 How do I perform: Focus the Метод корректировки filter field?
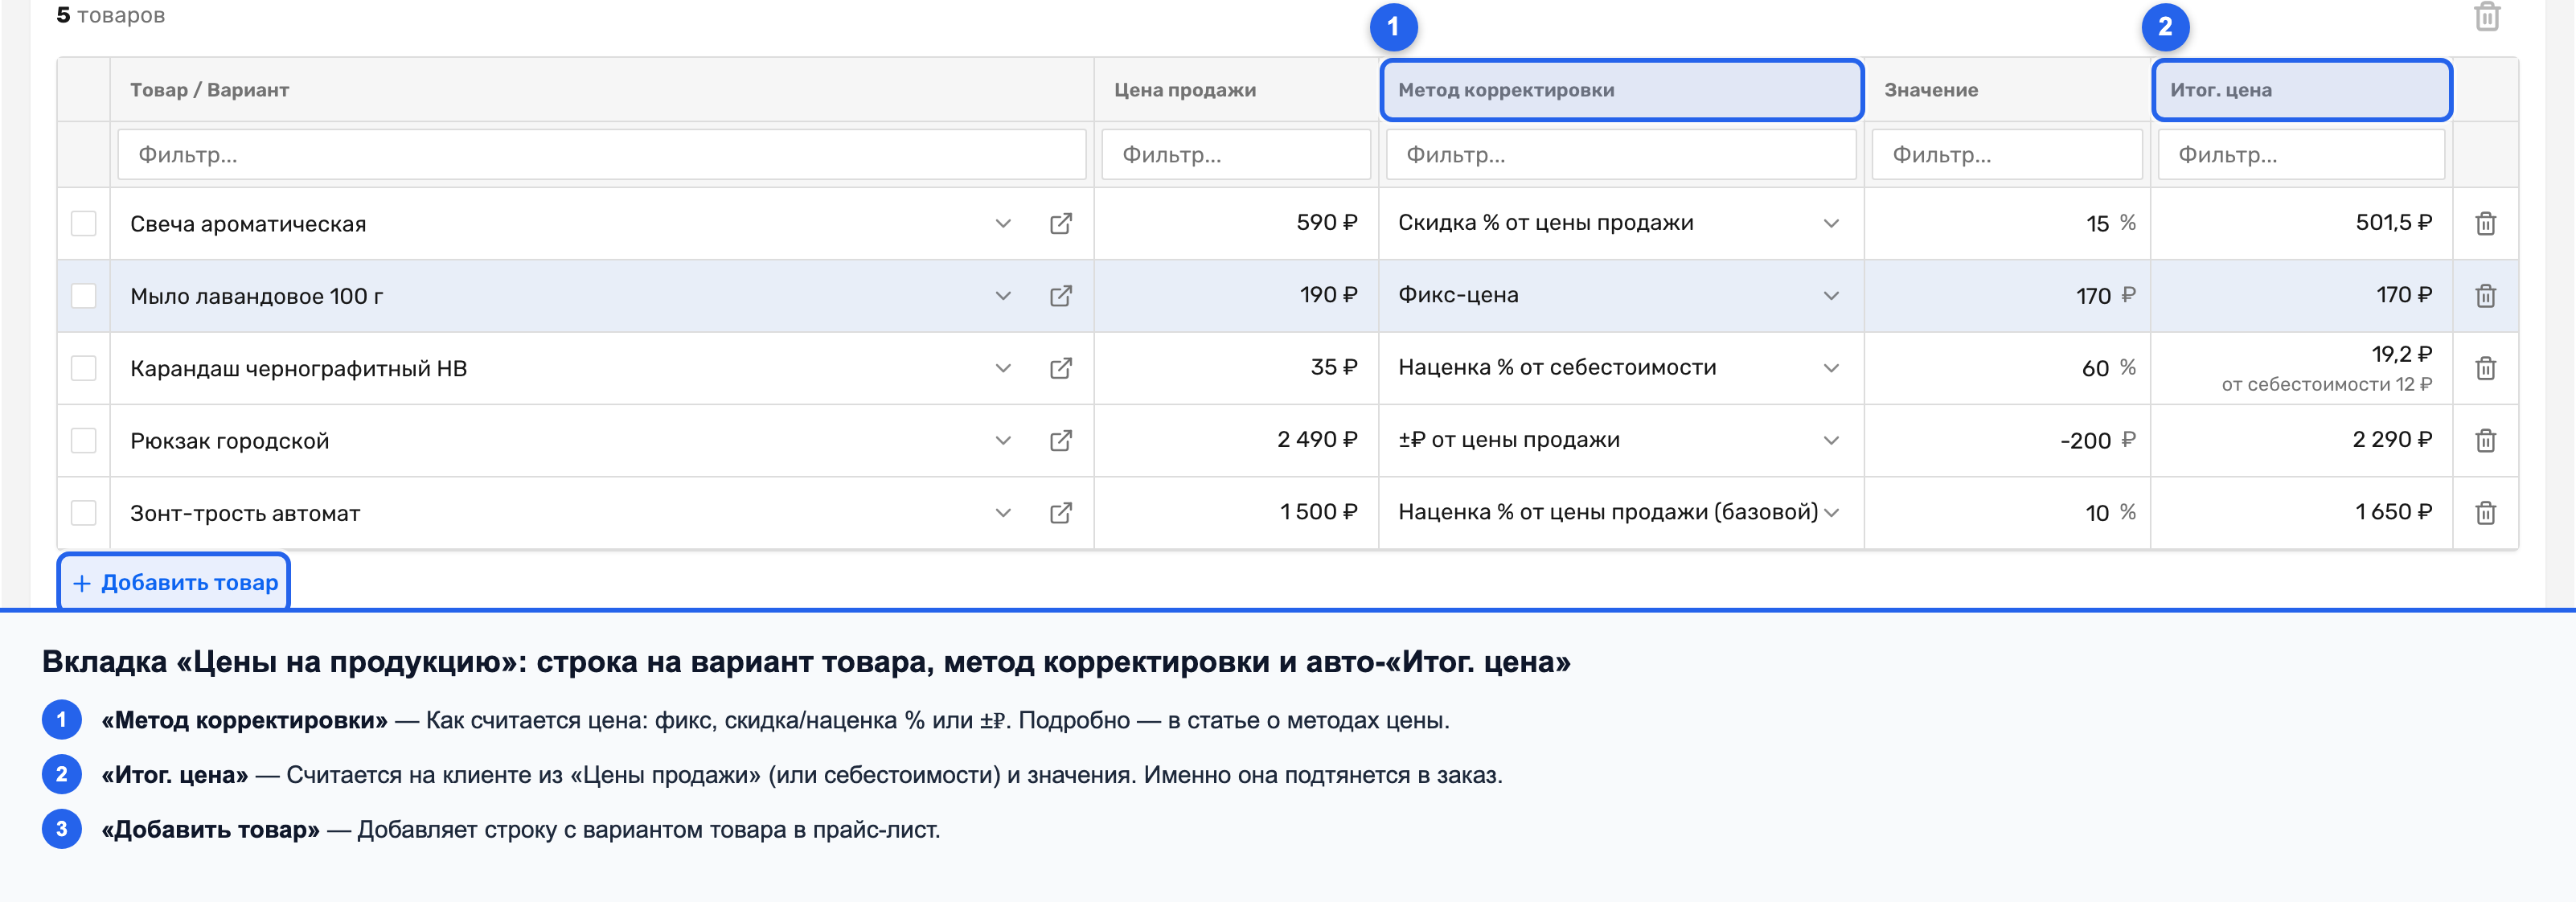(x=1620, y=155)
